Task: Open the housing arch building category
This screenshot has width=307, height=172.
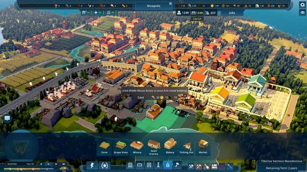Action: [149, 165]
